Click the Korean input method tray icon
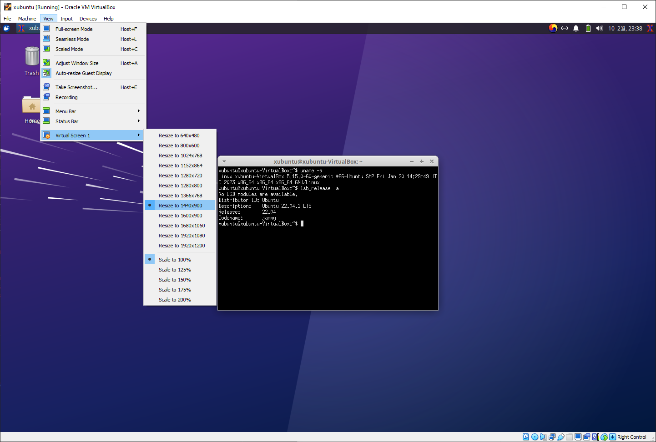This screenshot has width=656, height=442. 553,28
